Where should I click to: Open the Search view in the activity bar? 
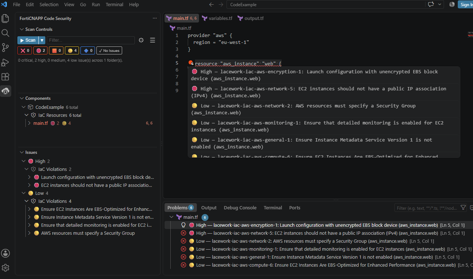coord(5,33)
